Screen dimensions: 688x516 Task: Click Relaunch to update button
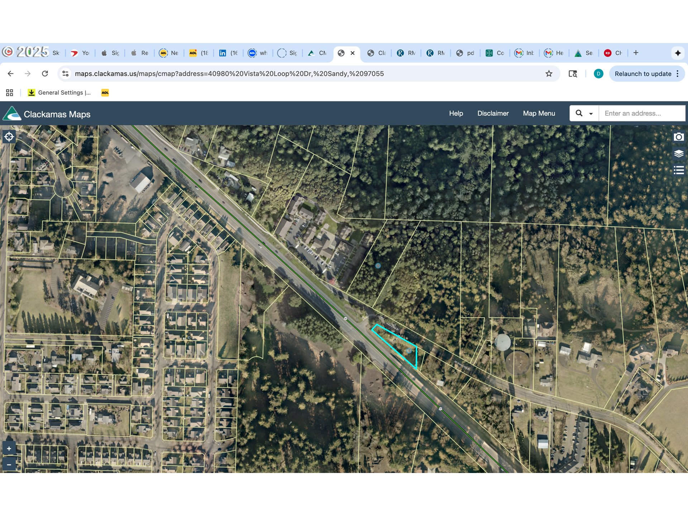(x=642, y=74)
